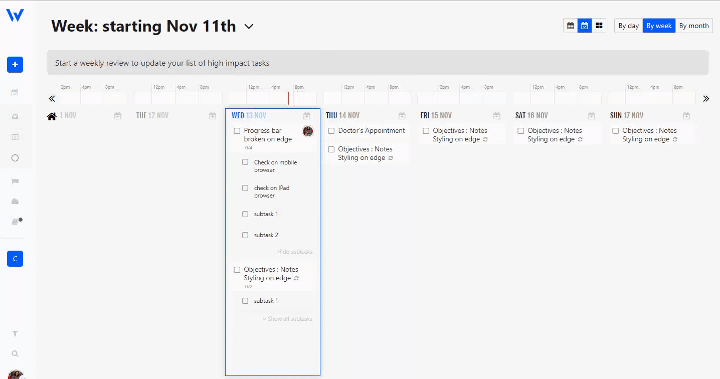This screenshot has width=720, height=379.
Task: Select the flag icon in the sidebar
Action: tap(15, 181)
